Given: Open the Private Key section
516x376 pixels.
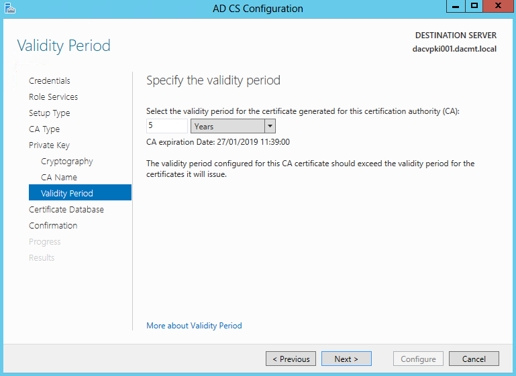Looking at the screenshot, I should (50, 145).
